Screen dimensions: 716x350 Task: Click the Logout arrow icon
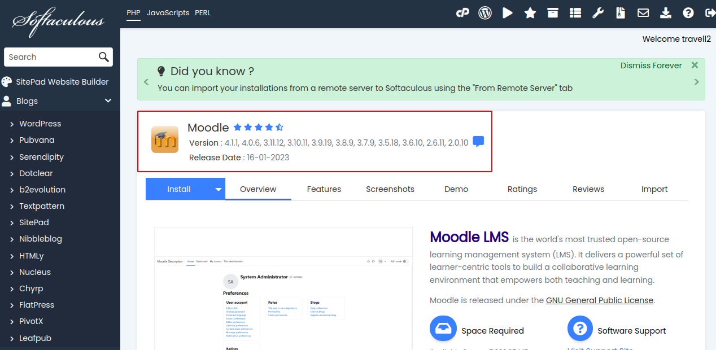pos(710,12)
